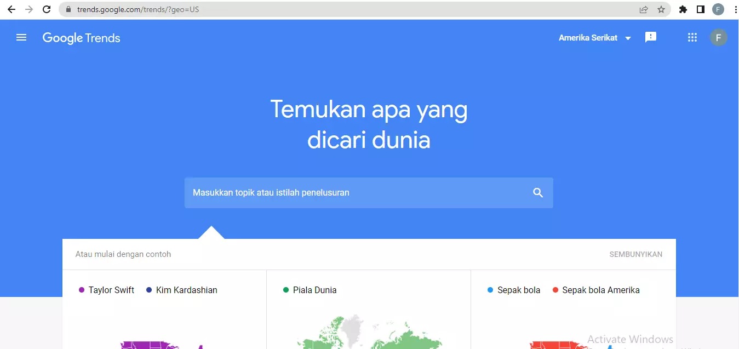Click the blue Sepak bola legend dot
The height and width of the screenshot is (349, 739).
(x=490, y=290)
